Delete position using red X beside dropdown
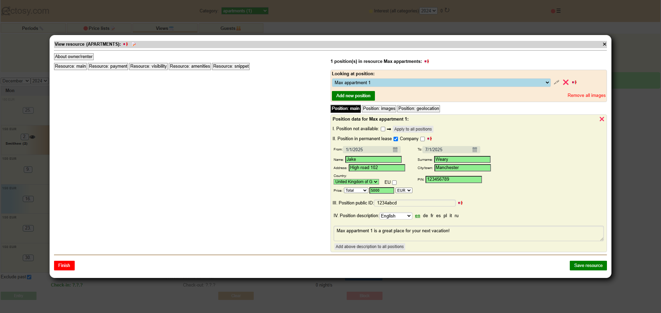This screenshot has height=313, width=661. (566, 82)
